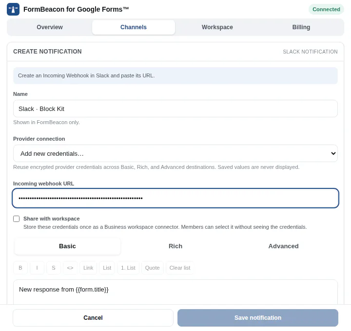Insert a bulleted List
The width and height of the screenshot is (351, 331).
[x=107, y=268]
